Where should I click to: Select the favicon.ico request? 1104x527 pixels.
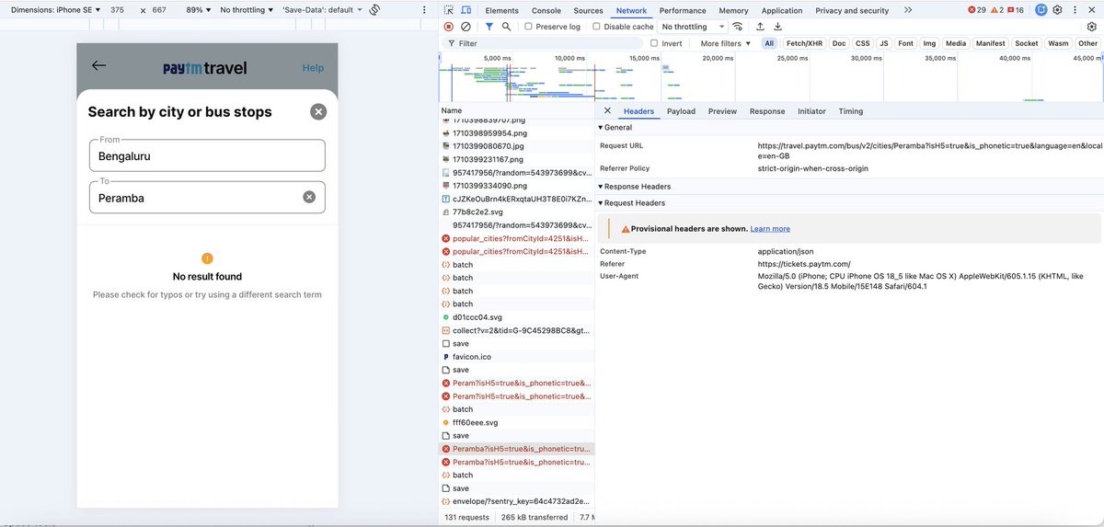pyautogui.click(x=471, y=357)
